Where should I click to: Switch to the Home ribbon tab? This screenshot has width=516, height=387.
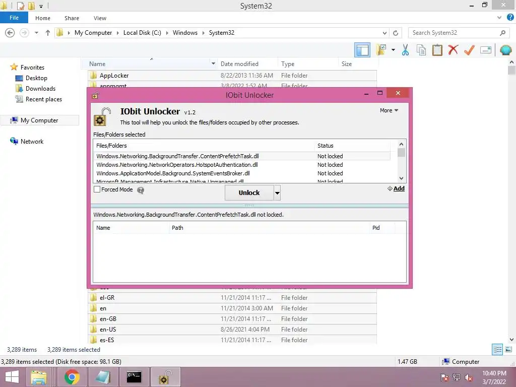click(43, 18)
